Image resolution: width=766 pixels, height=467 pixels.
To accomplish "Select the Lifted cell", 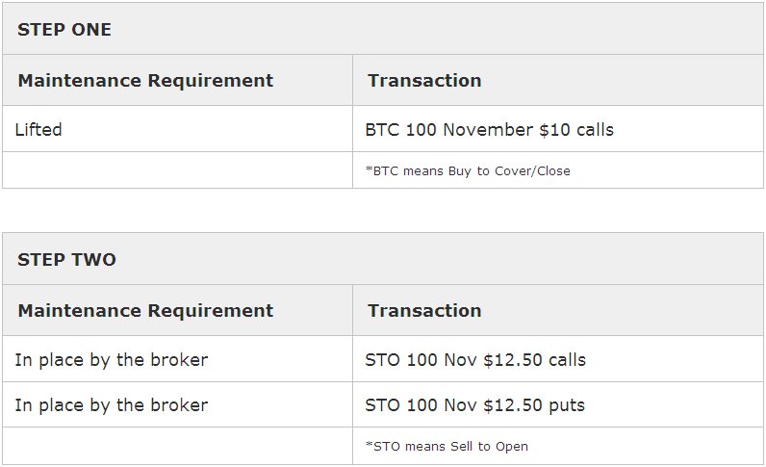I will click(x=38, y=129).
